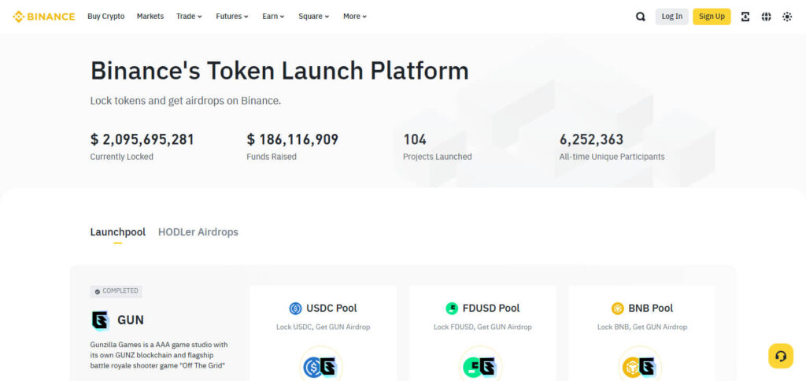Open the language globe icon
The image size is (806, 381).
(x=766, y=17)
